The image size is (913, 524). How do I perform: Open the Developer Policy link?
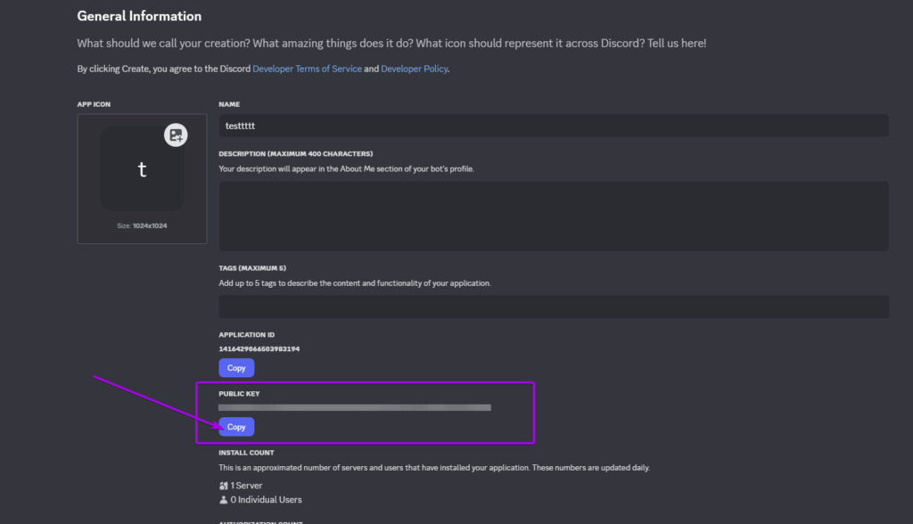(414, 68)
